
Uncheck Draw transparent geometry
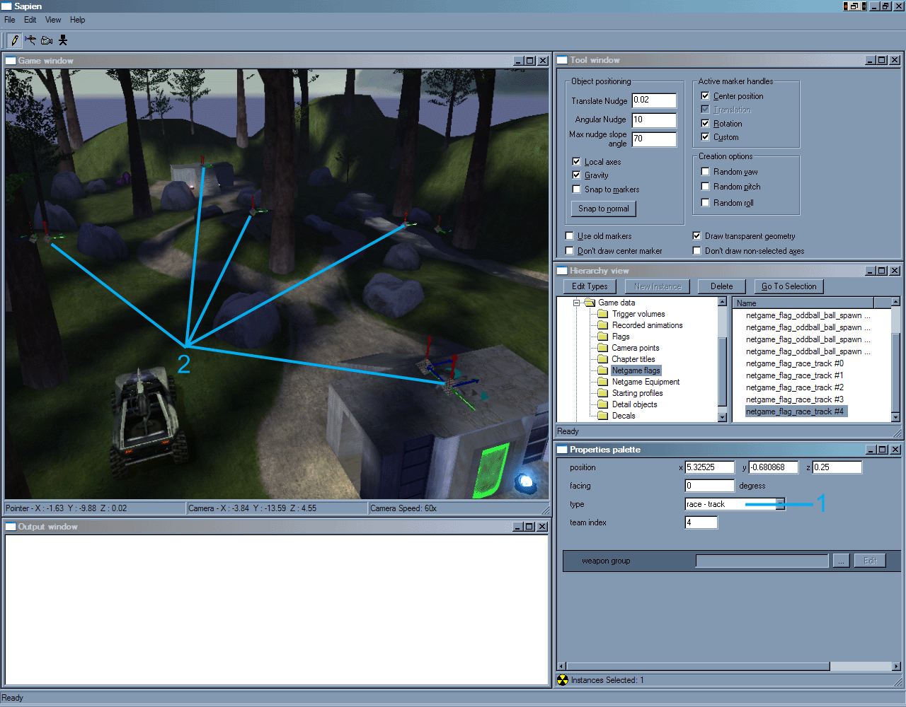[696, 235]
